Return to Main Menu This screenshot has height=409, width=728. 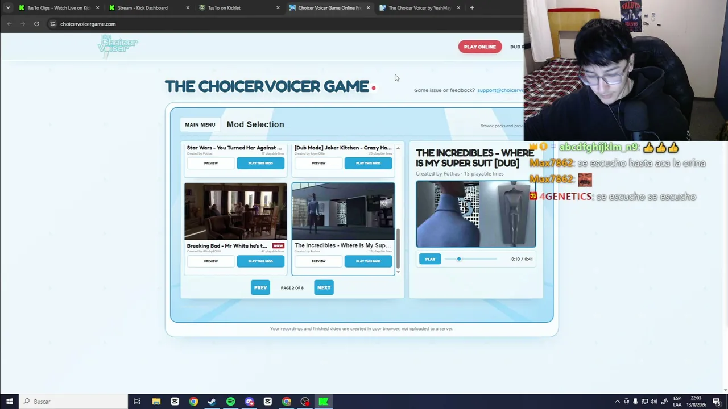pyautogui.click(x=200, y=125)
